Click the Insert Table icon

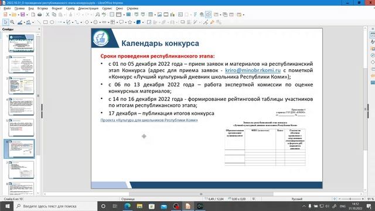(x=151, y=15)
